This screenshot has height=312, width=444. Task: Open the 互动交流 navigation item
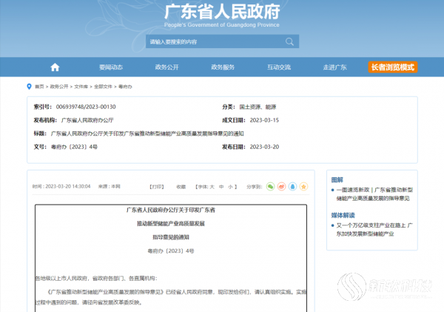pos(279,67)
